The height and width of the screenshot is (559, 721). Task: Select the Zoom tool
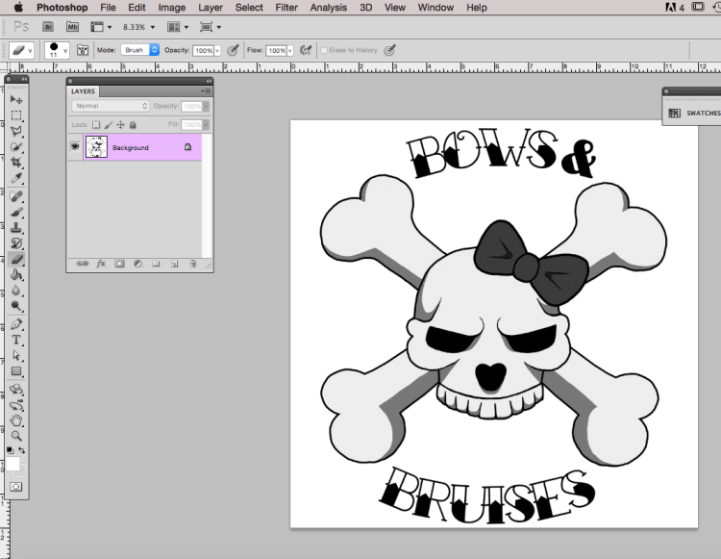coord(16,436)
